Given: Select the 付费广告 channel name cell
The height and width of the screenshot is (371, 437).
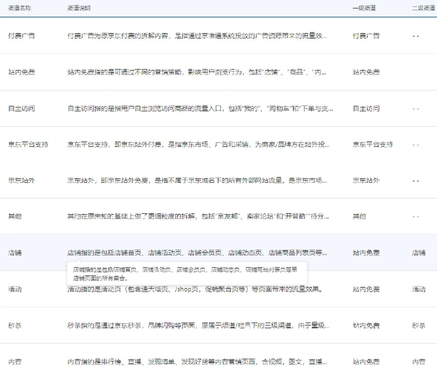Looking at the screenshot, I should tap(22, 36).
